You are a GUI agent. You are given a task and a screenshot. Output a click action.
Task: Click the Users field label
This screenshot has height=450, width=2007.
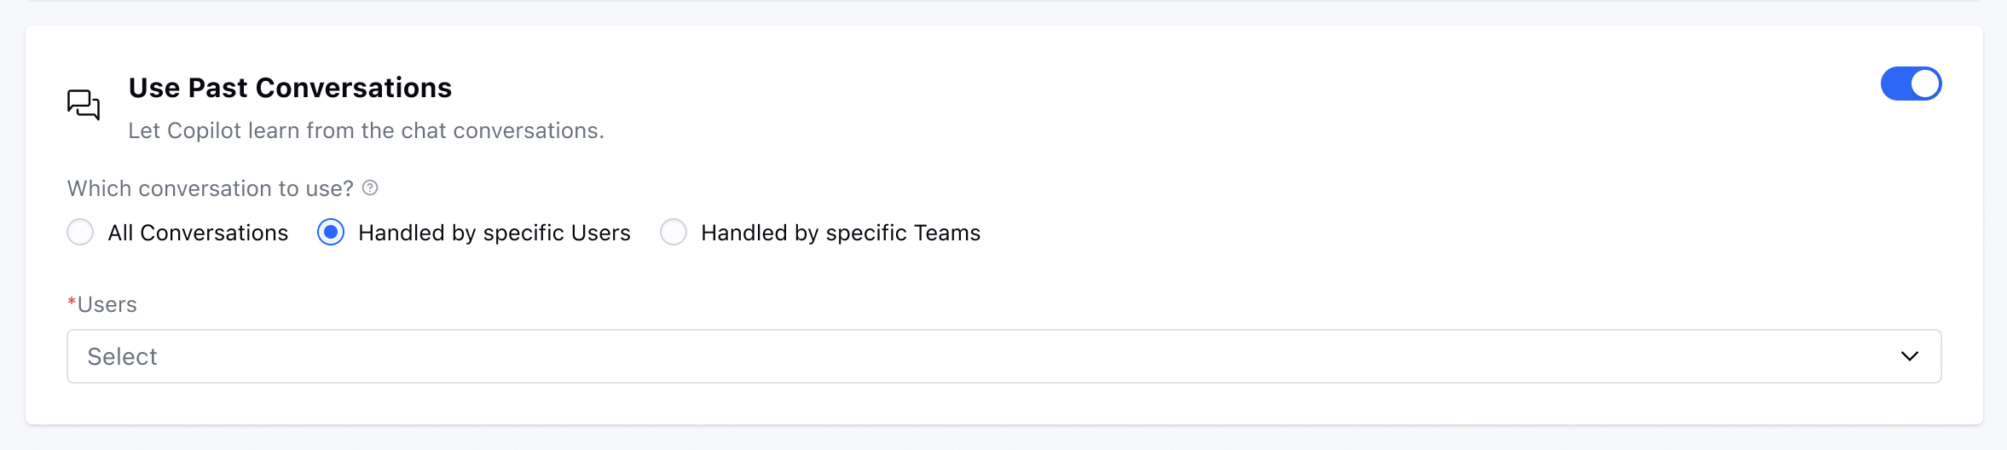tap(107, 304)
